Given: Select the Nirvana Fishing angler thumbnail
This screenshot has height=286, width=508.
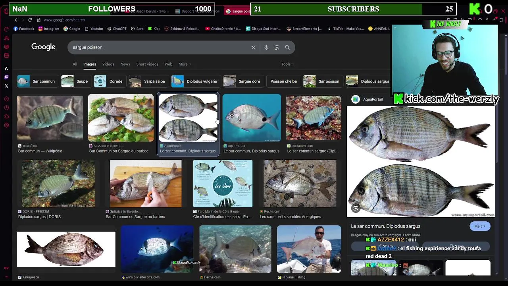Looking at the screenshot, I should click(x=309, y=249).
